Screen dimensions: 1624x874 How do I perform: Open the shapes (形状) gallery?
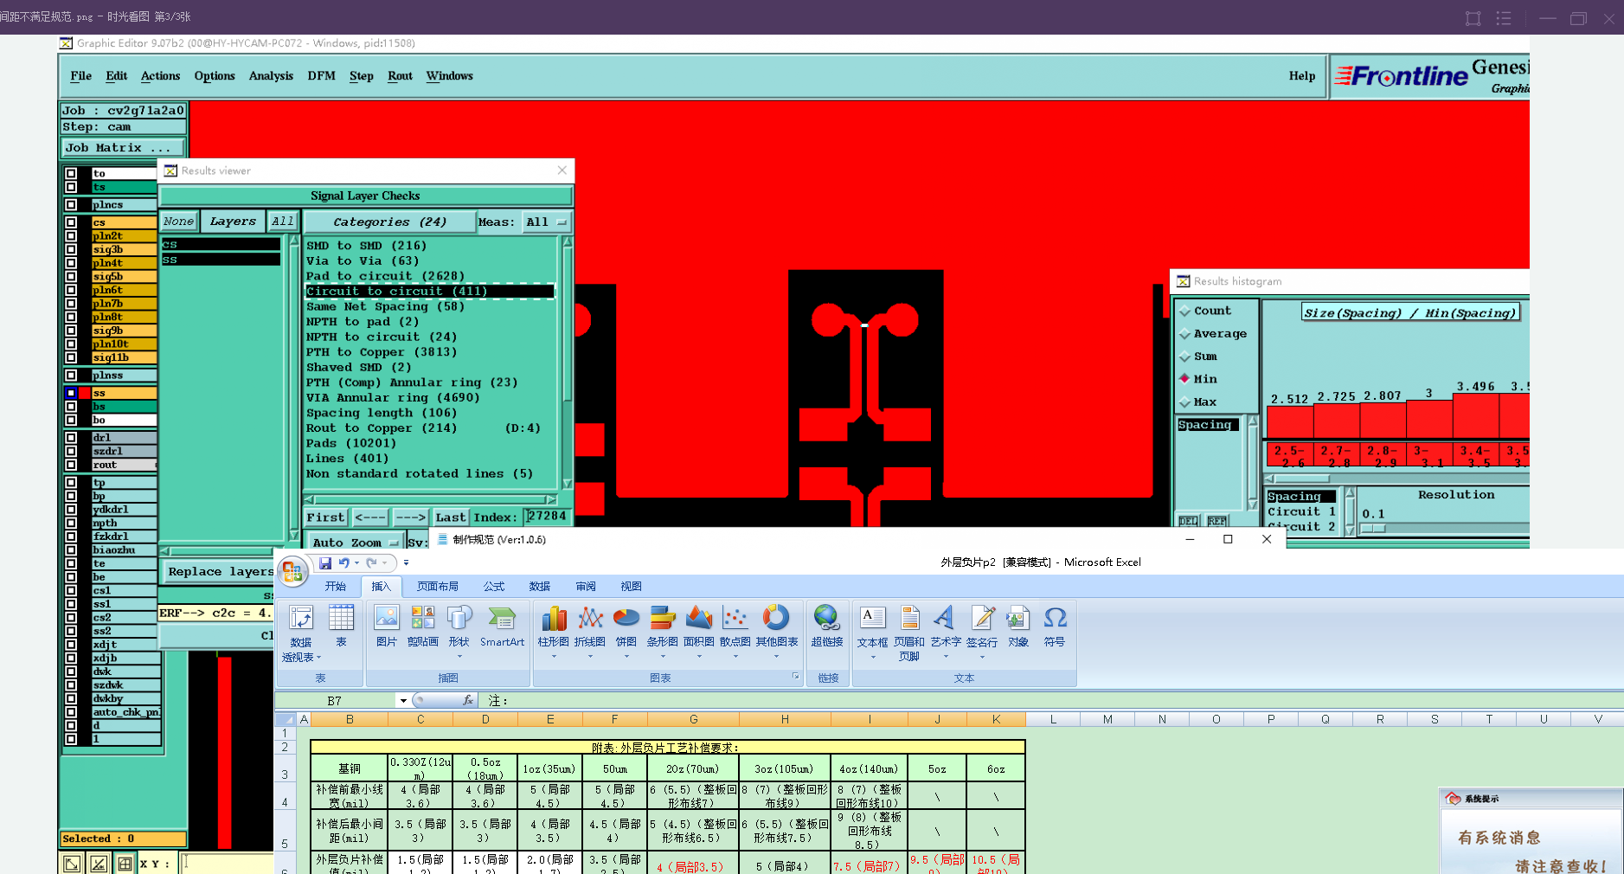[x=459, y=631]
